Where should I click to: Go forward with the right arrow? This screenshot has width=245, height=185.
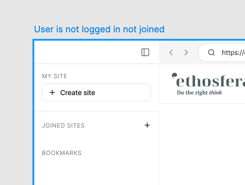point(186,52)
